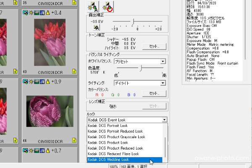
Task: Click the Shutter: 1/125 line
Action: pos(199,37)
